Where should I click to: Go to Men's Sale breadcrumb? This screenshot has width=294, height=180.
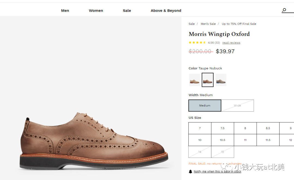point(208,24)
